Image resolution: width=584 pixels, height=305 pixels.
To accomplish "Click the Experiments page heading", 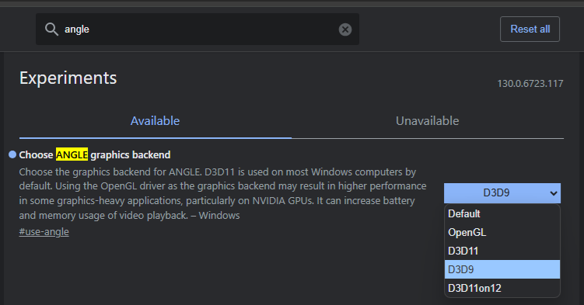I will [68, 78].
